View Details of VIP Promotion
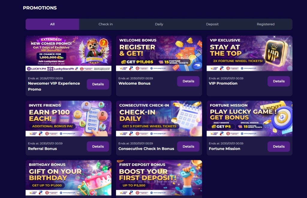Image resolution: width=307 pixels, height=198 pixels. (x=279, y=81)
